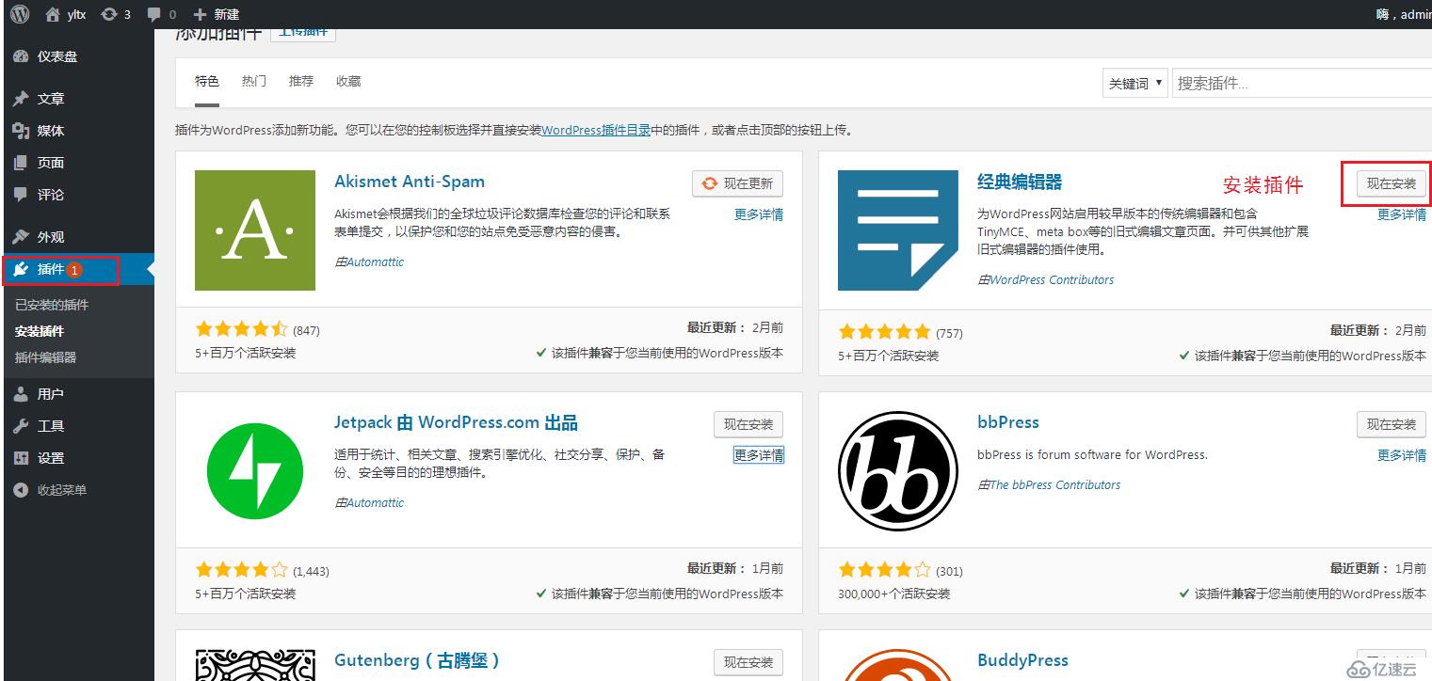Select the 推荐 (Recommended) tab
The height and width of the screenshot is (681, 1432).
[301, 82]
